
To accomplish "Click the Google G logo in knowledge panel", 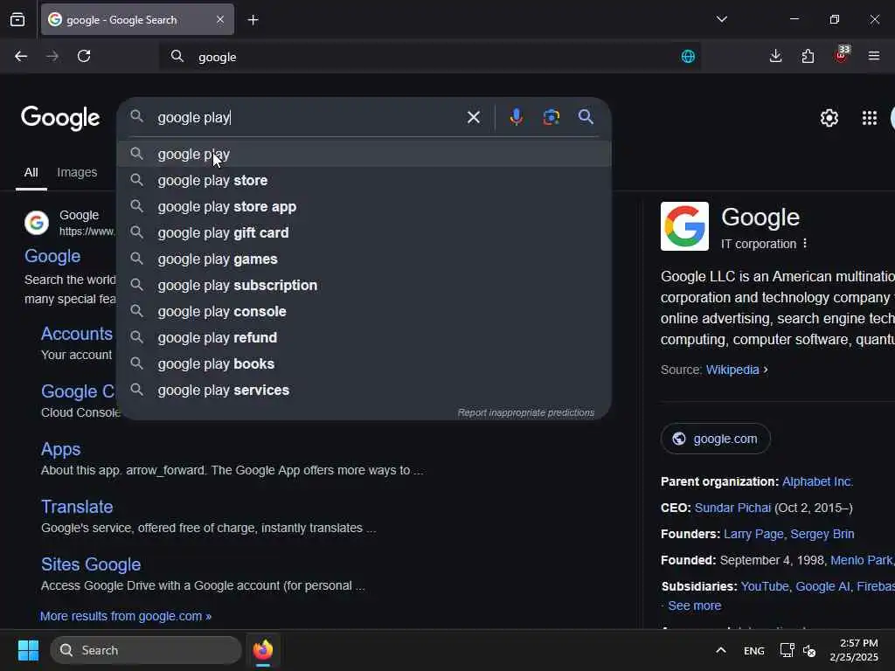I will click(x=684, y=226).
